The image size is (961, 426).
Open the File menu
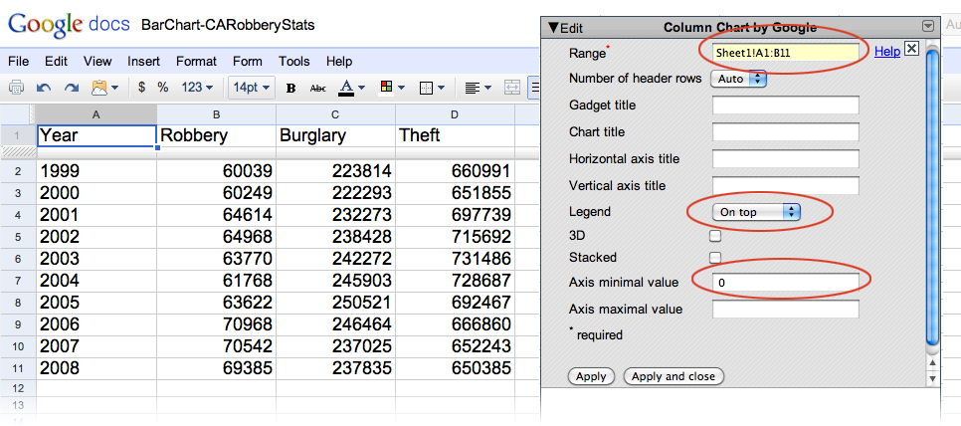pos(18,62)
